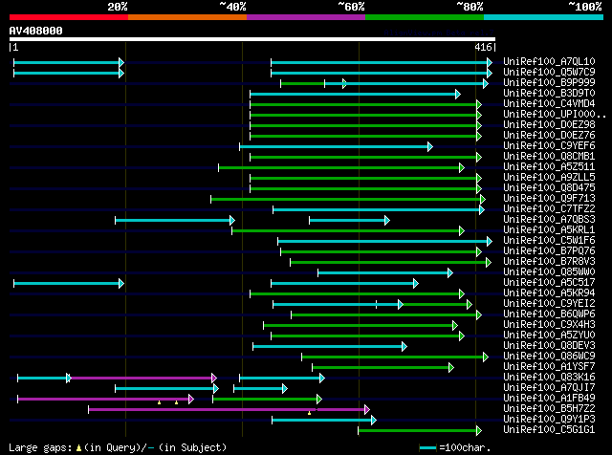
Task: Click the cyan alignment bar for C5W1F6
Action: 384,242
